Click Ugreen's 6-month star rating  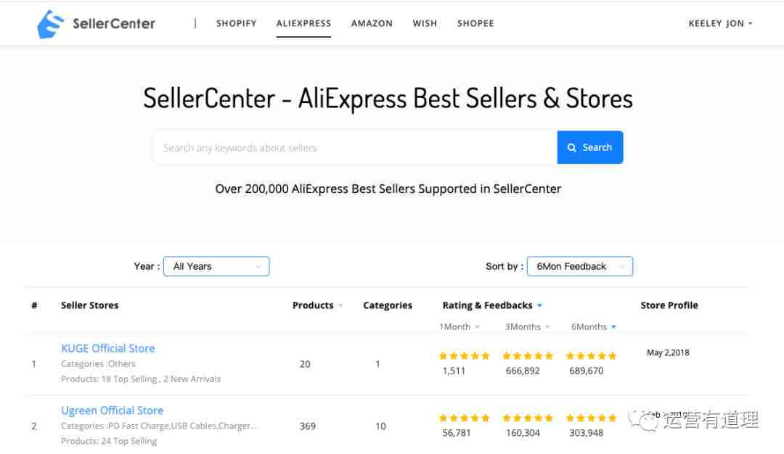591,418
